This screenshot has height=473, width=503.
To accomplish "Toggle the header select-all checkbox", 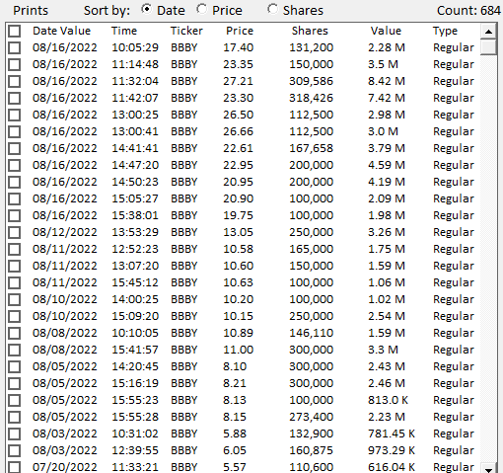I will (x=15, y=31).
